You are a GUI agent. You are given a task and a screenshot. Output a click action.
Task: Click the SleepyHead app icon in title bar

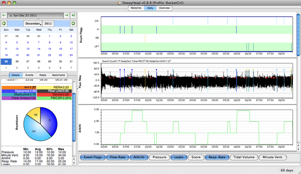[119, 3]
